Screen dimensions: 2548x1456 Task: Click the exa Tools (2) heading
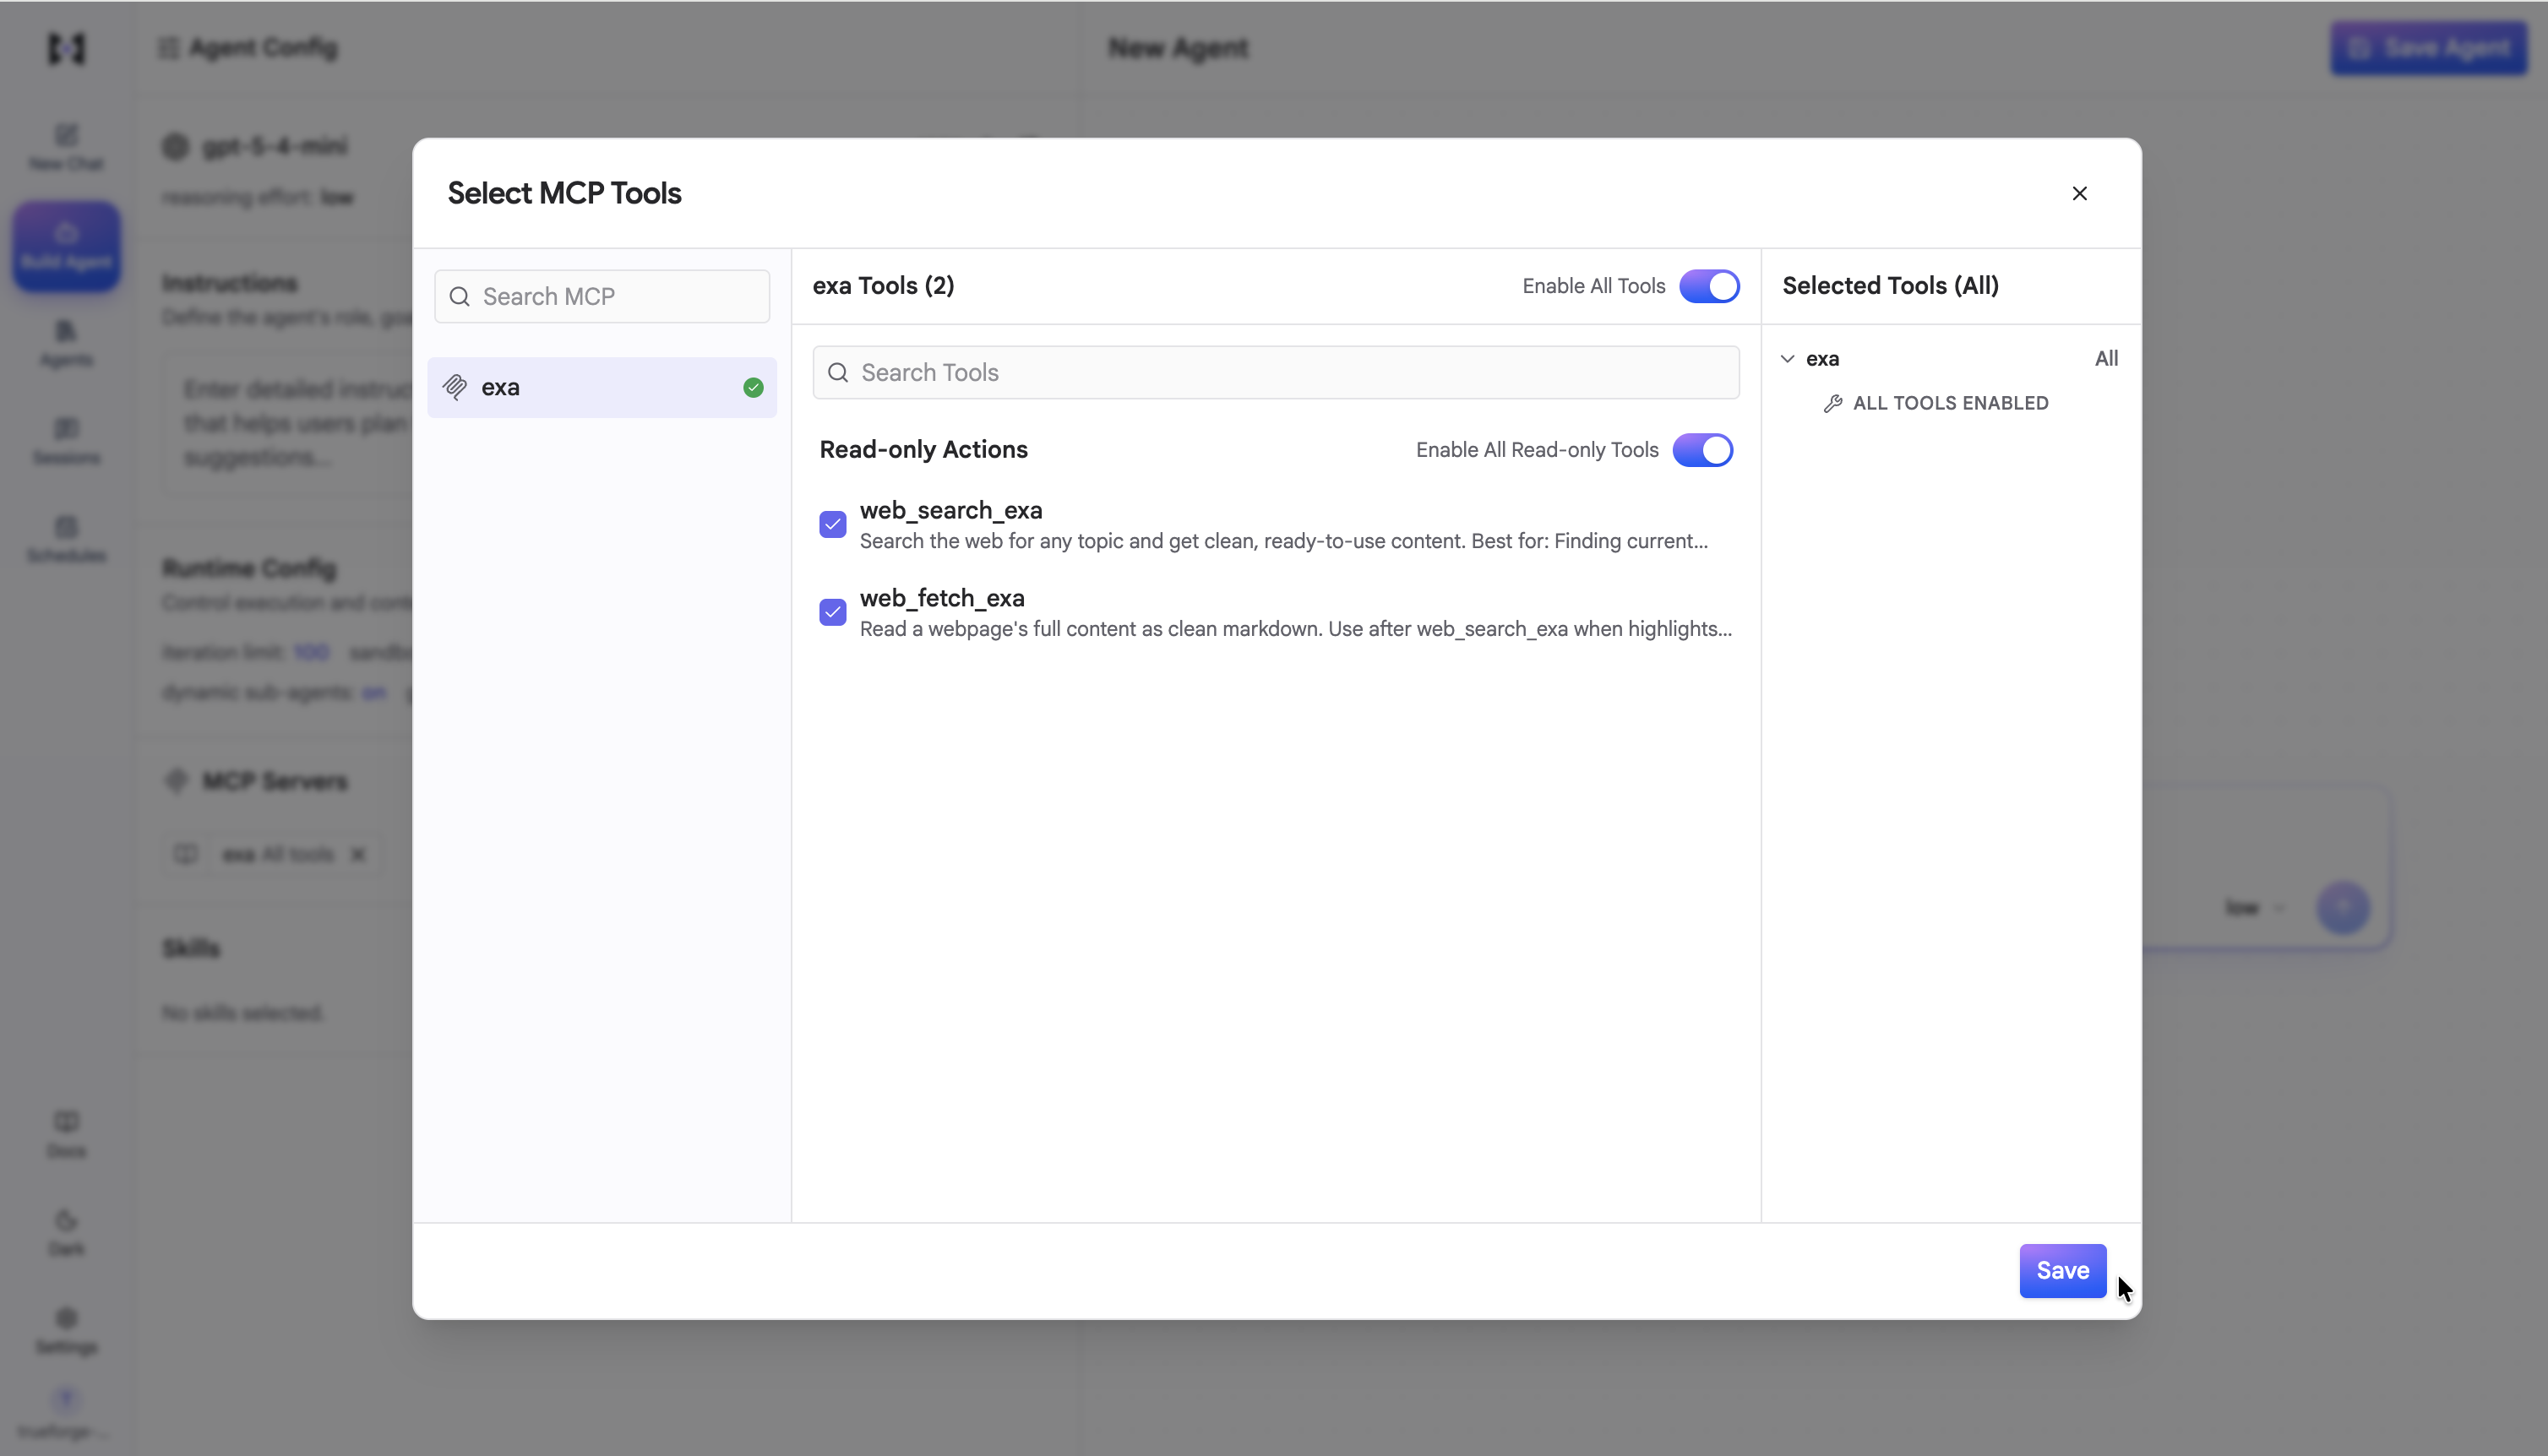click(883, 286)
